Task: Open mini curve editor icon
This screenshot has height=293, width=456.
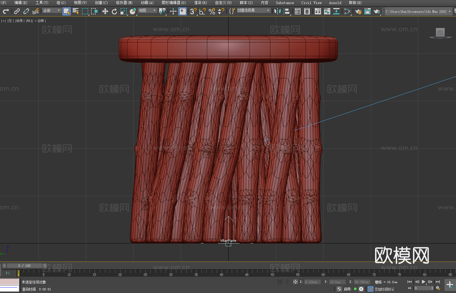Action: (8, 273)
